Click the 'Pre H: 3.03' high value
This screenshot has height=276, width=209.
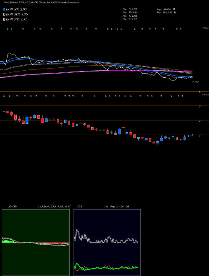click(130, 13)
